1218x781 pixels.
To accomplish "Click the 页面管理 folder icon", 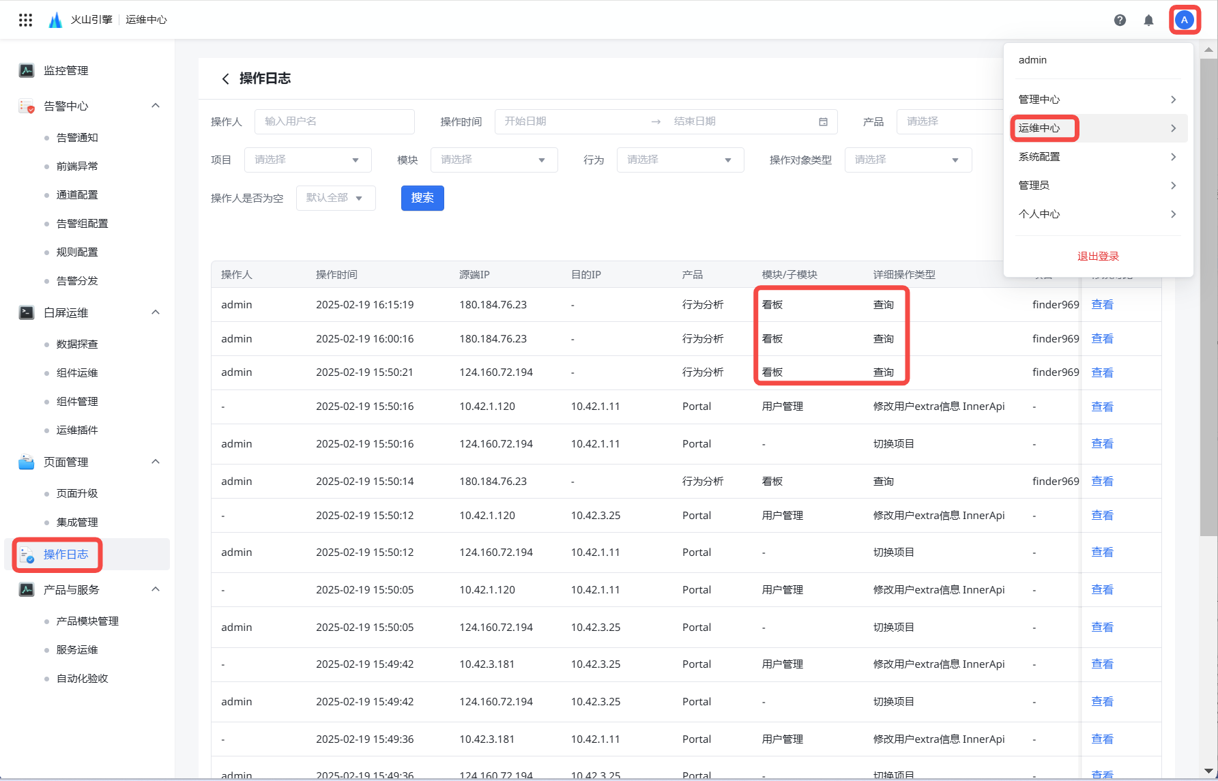I will 27,462.
